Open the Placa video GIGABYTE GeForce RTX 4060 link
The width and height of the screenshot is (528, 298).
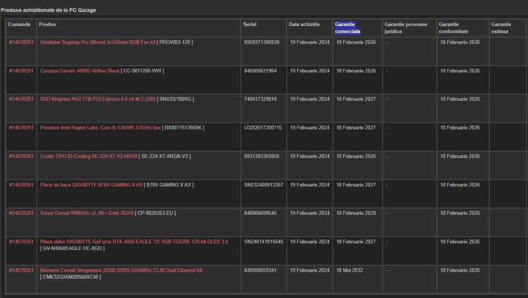coord(134,242)
